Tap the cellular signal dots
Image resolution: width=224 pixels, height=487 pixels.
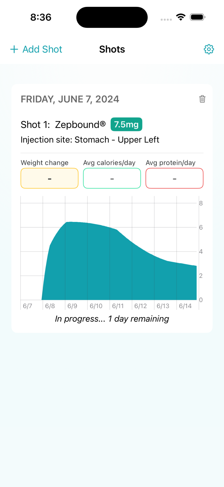coord(166,19)
